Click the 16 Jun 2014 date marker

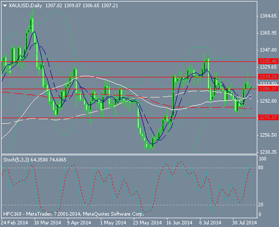click(x=179, y=222)
